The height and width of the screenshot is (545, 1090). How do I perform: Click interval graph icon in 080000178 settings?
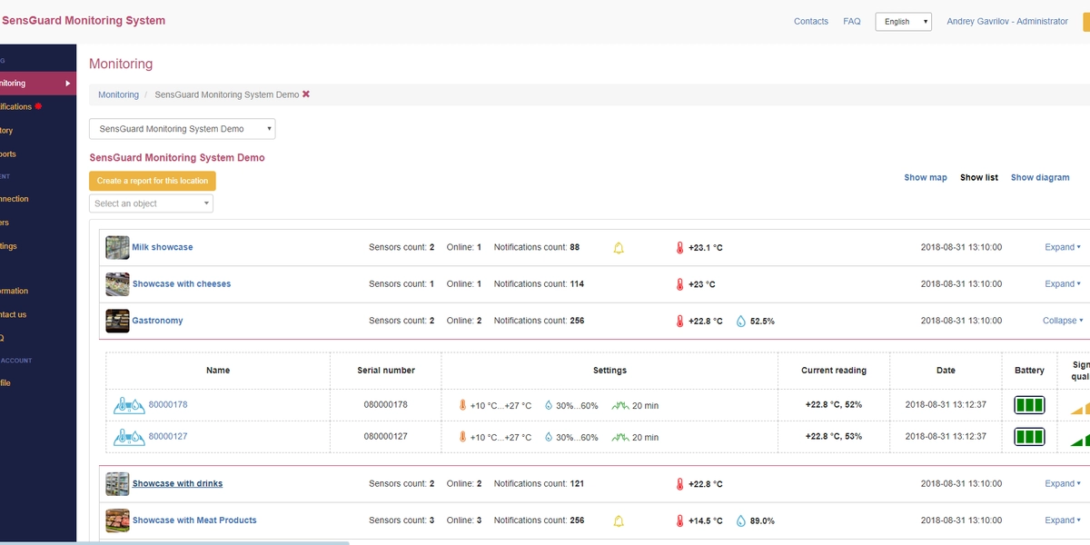point(620,405)
